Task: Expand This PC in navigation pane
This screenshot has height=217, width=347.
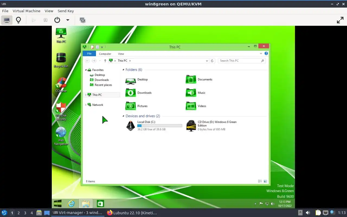Action: 86,95
